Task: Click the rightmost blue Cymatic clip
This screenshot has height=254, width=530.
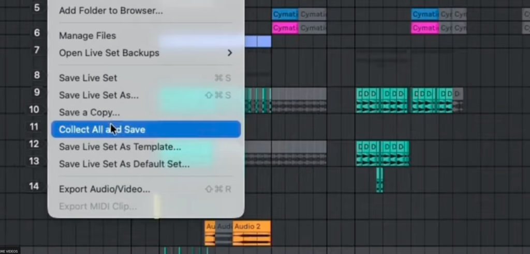Action: (x=425, y=14)
